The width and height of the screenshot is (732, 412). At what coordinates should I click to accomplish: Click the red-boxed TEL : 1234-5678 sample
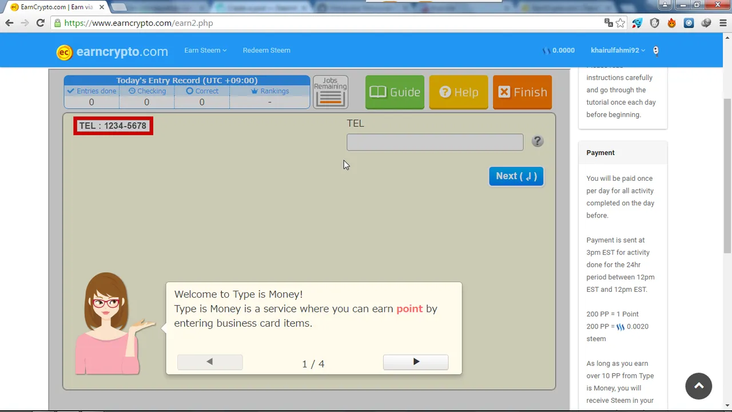pyautogui.click(x=113, y=126)
